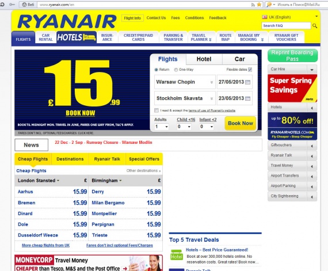Screen dimensions: 328x271
Task: Click the BOOK NOW banner link
Action: pyautogui.click(x=81, y=113)
